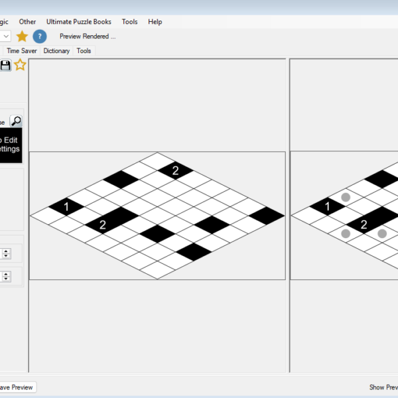Open the Help menu
The image size is (398, 398).
tap(155, 22)
